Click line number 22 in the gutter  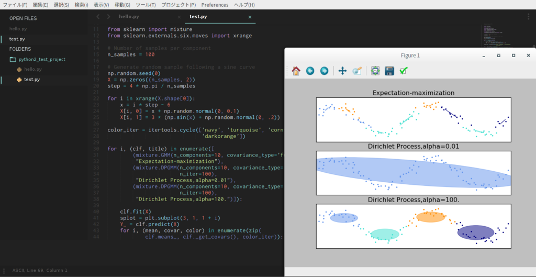pyautogui.click(x=96, y=98)
